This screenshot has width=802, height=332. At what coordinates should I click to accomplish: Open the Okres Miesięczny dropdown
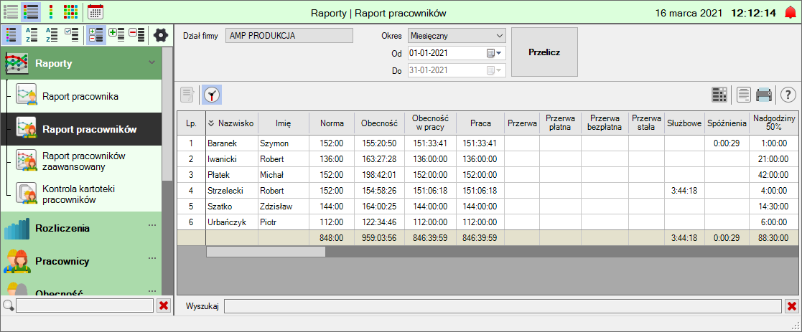pyautogui.click(x=457, y=36)
